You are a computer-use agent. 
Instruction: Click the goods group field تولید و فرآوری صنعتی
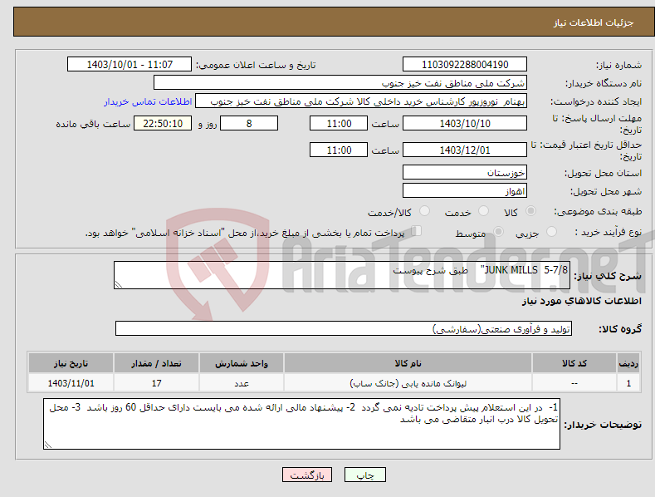344,328
